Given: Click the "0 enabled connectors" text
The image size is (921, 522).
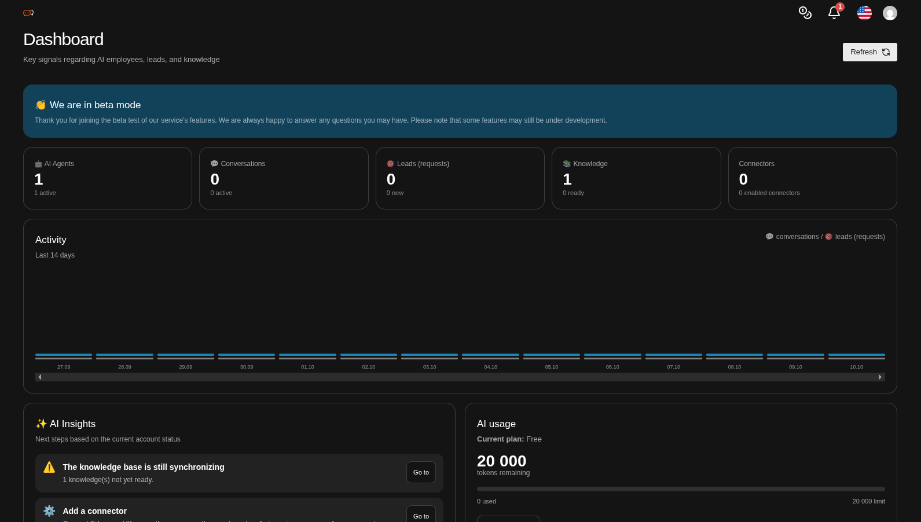Looking at the screenshot, I should 769,193.
